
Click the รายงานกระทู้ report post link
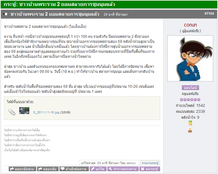tap(150, 163)
